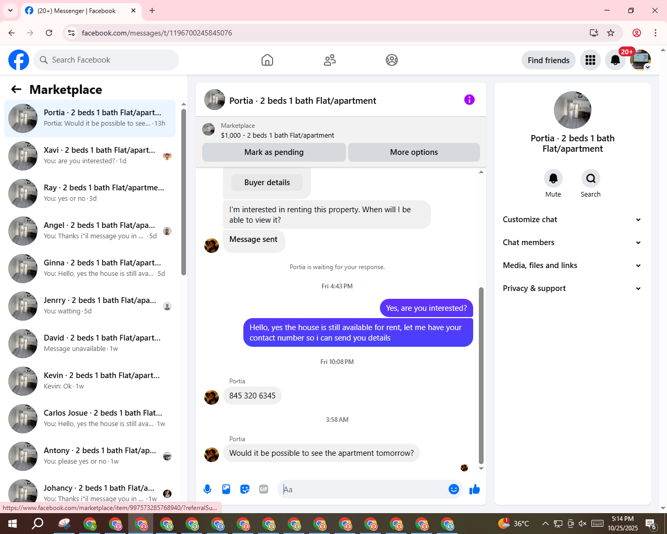Image resolution: width=667 pixels, height=534 pixels.
Task: Expand the Chat members section
Action: click(x=572, y=242)
